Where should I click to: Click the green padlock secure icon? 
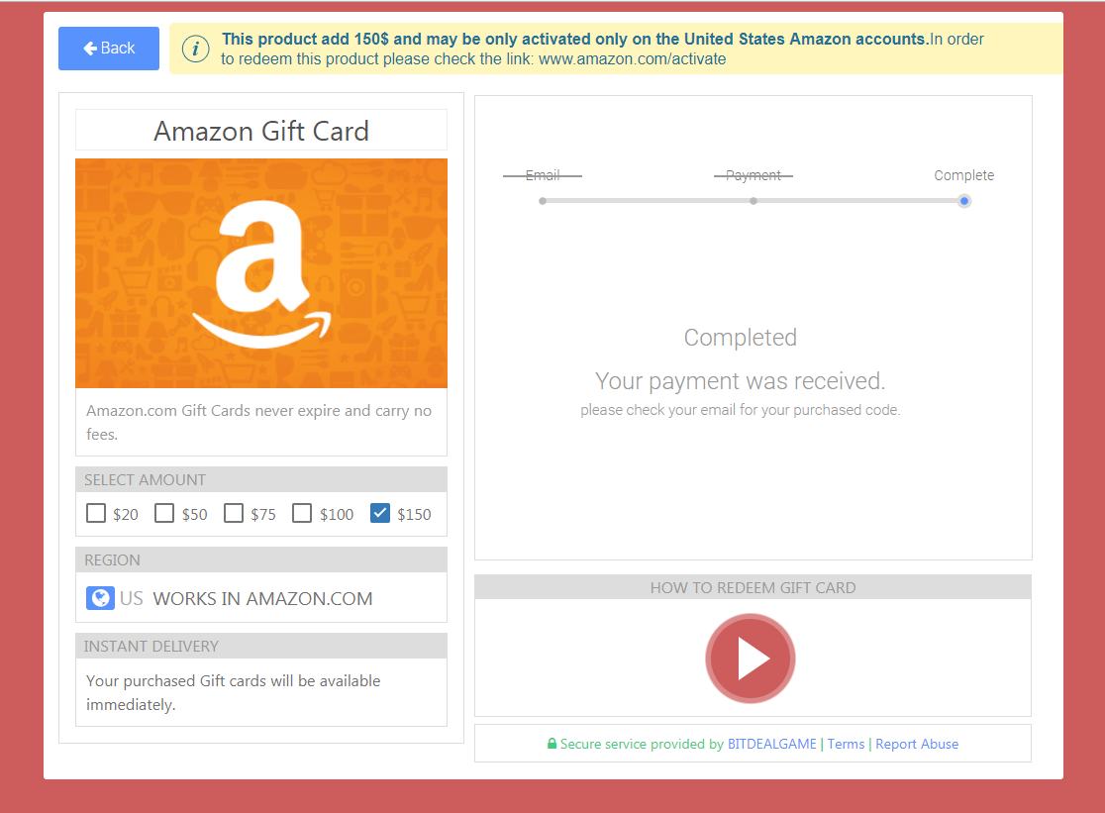tap(552, 744)
